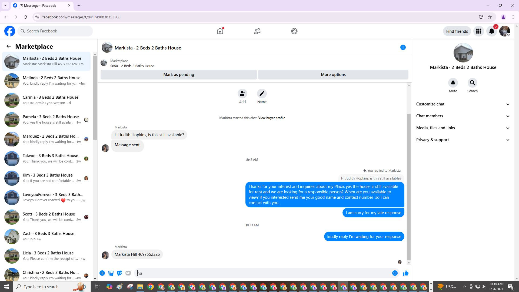This screenshot has height=292, width=519.
Task: Open conversation information icon
Action: [x=403, y=48]
